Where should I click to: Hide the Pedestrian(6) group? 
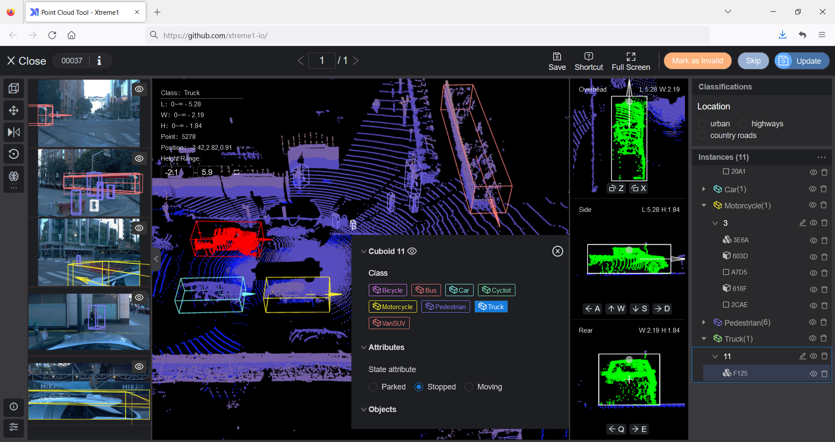click(813, 322)
